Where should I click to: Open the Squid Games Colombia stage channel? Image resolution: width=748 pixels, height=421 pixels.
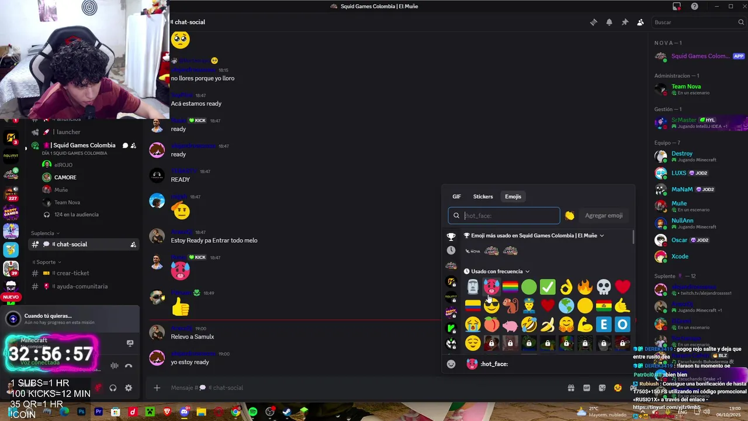coord(84,146)
